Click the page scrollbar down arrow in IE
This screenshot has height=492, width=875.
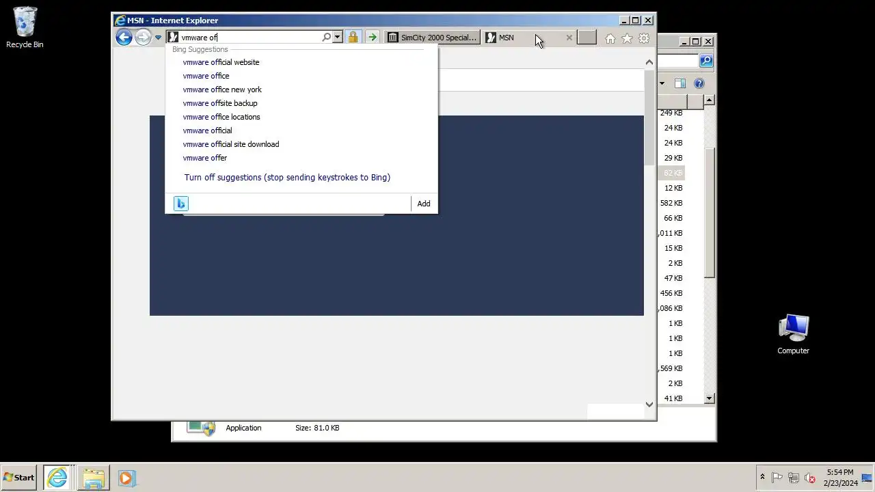coord(649,404)
